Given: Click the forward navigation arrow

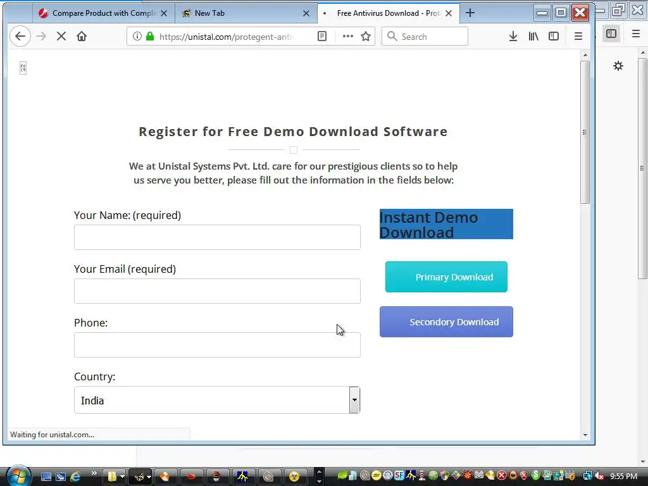Looking at the screenshot, I should tap(41, 36).
